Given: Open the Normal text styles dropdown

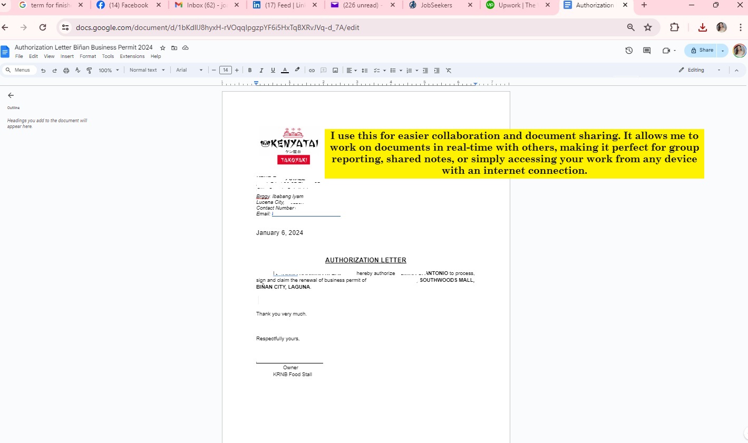Looking at the screenshot, I should [147, 70].
